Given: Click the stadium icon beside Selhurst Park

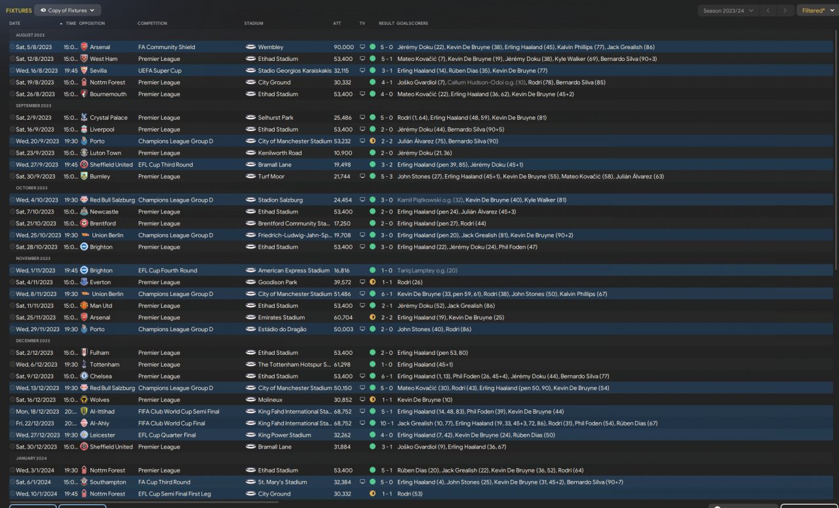Looking at the screenshot, I should (250, 118).
